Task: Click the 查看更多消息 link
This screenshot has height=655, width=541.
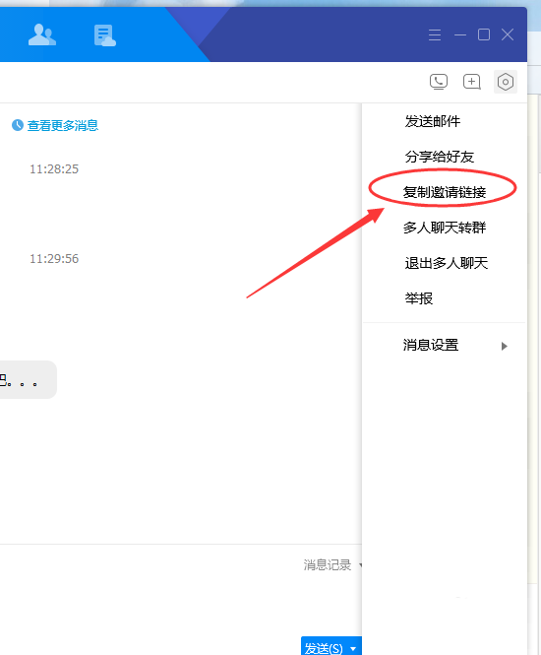Action: [63, 125]
